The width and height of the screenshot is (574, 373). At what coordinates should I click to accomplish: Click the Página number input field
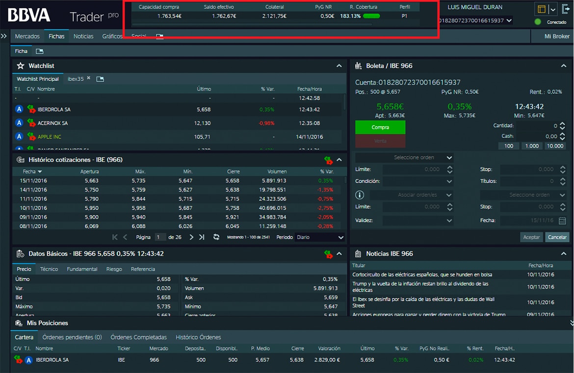[160, 237]
